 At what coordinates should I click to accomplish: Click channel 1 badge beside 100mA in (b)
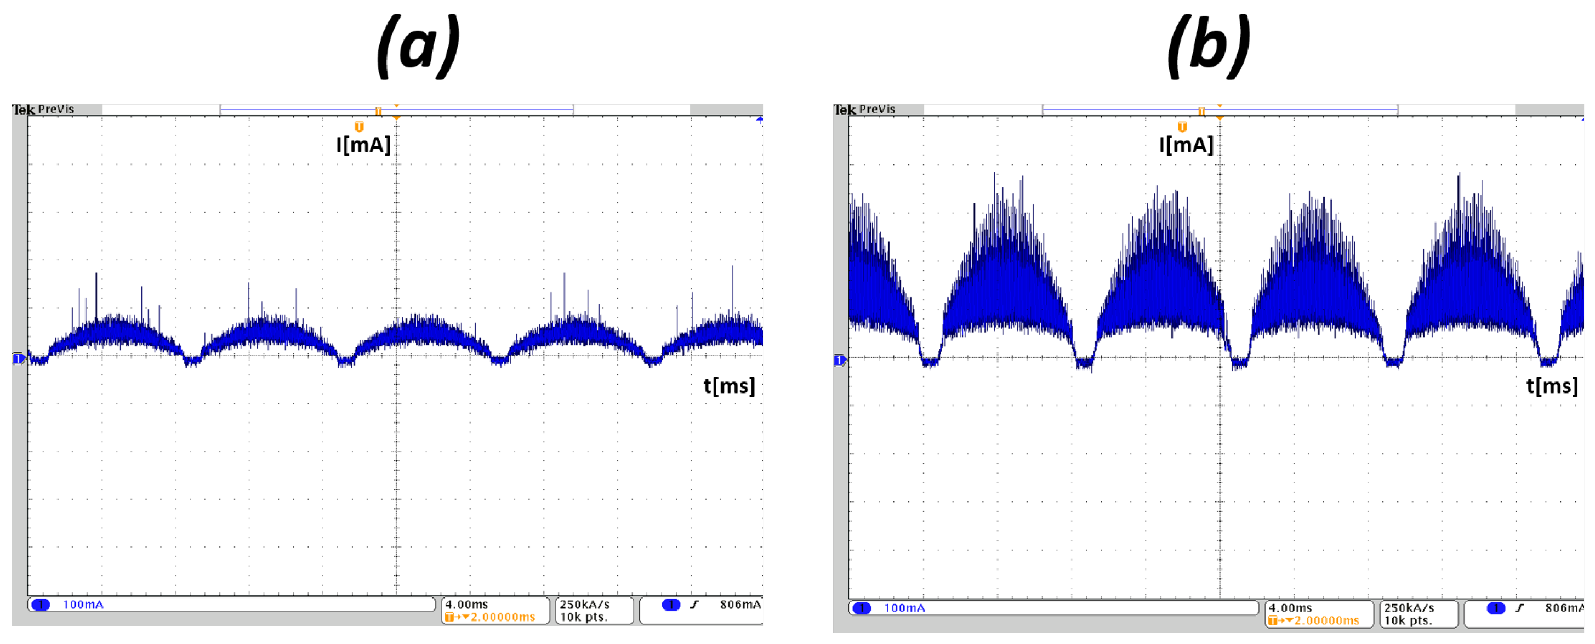coord(862,608)
